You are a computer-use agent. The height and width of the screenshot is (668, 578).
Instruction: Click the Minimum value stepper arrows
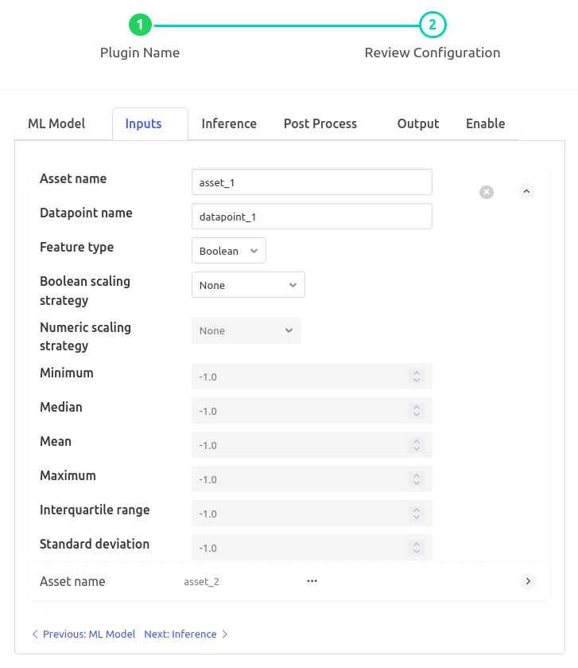pos(416,377)
